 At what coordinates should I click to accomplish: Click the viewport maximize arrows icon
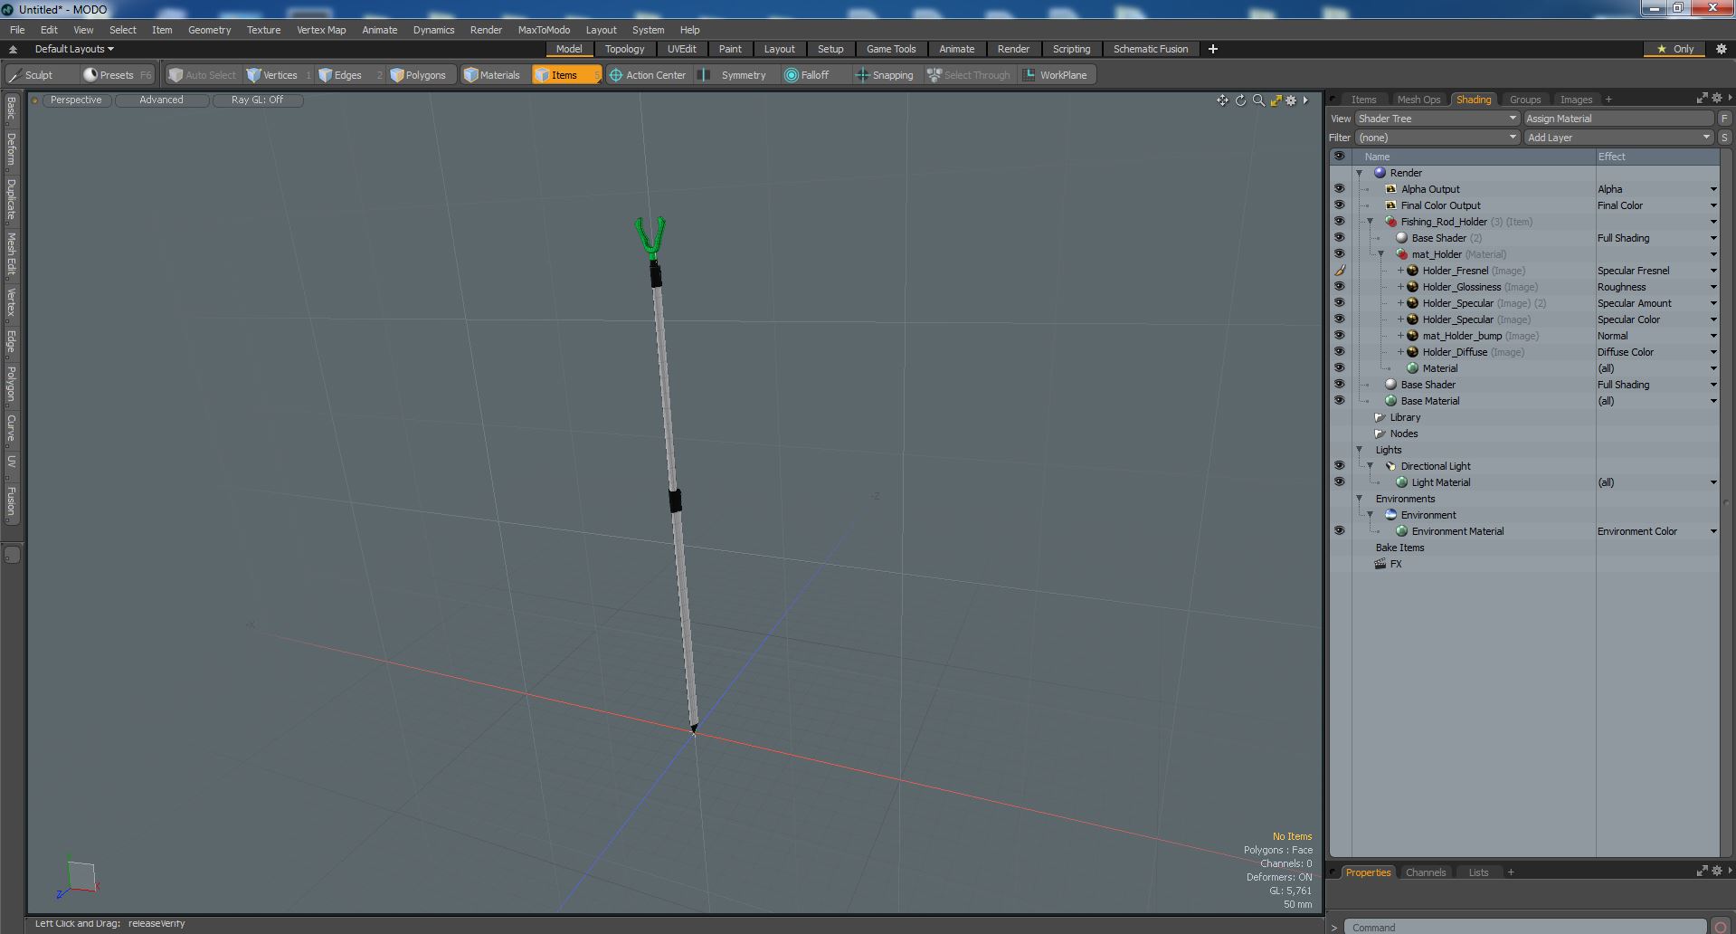(x=1276, y=100)
